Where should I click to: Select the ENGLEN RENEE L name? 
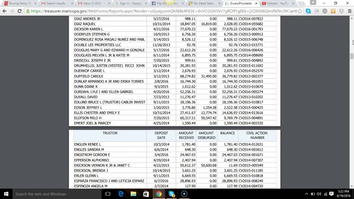pos(87,144)
